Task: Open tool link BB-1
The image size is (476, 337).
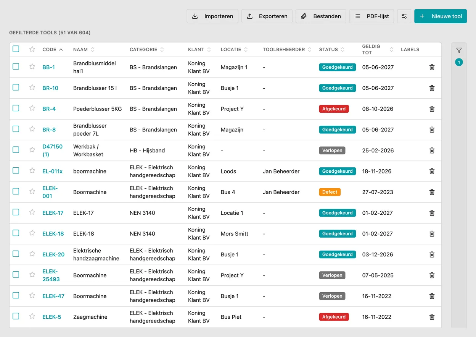Action: tap(49, 67)
